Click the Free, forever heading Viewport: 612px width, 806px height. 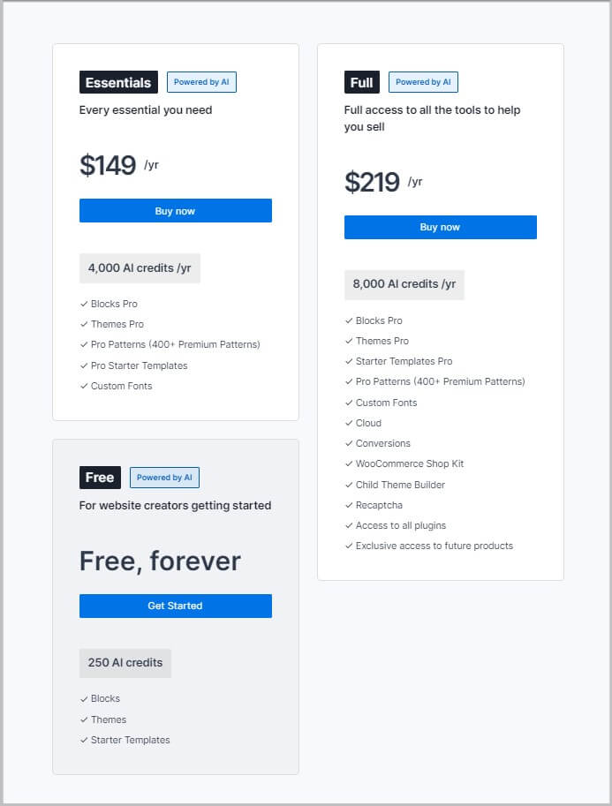160,561
